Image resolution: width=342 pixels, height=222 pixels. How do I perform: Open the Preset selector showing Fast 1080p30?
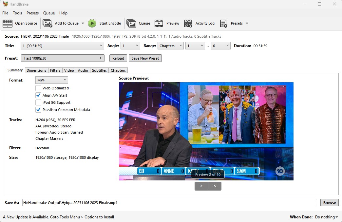pos(63,58)
